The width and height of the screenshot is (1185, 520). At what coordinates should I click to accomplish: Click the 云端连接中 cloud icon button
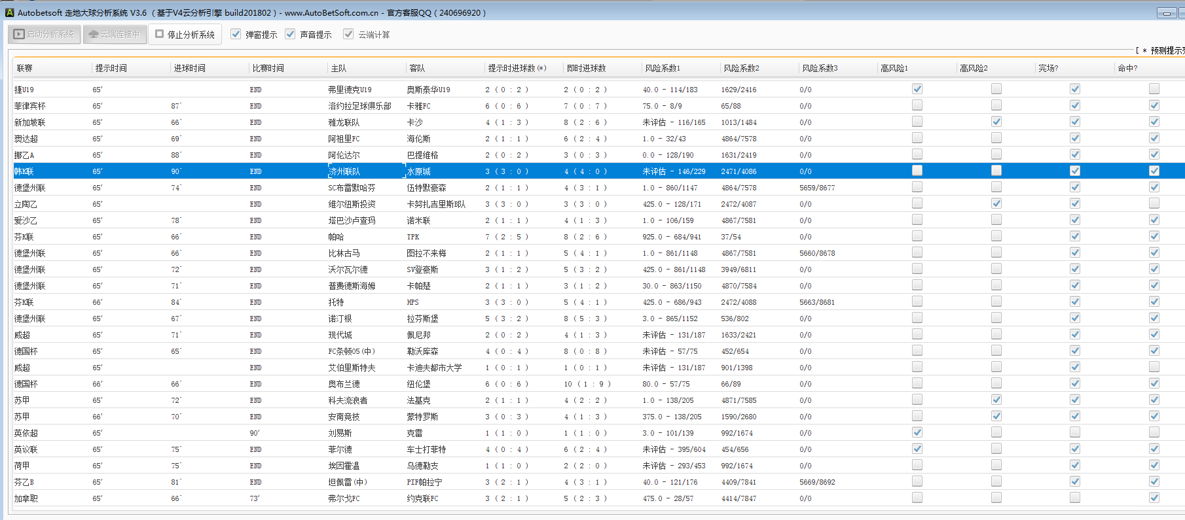115,35
